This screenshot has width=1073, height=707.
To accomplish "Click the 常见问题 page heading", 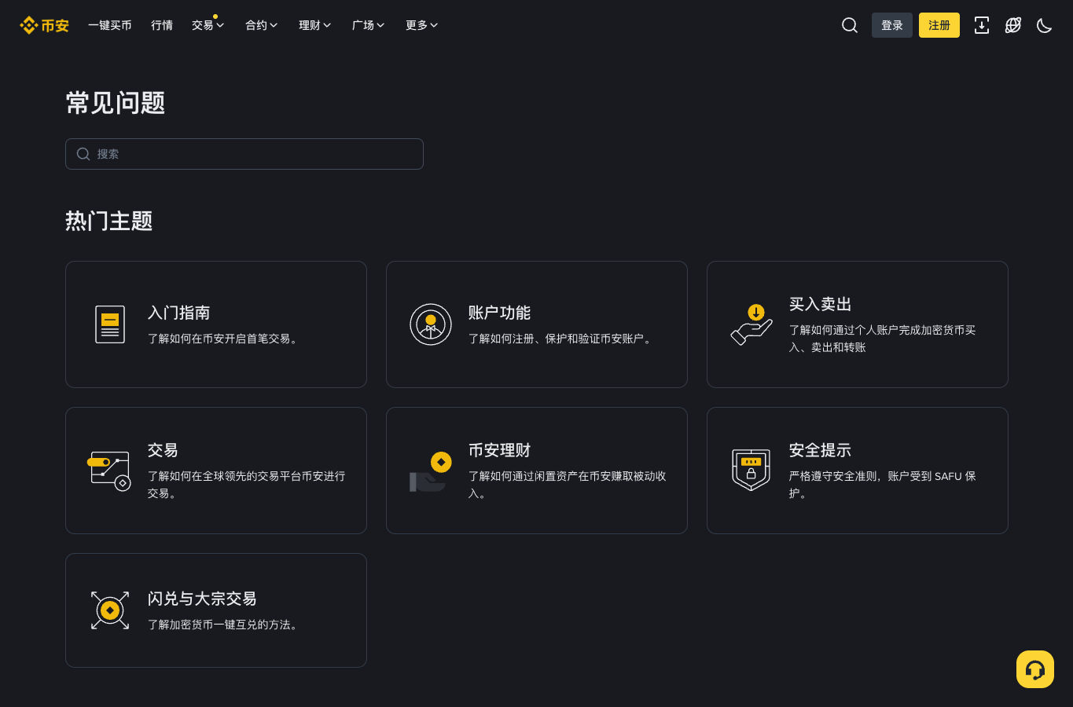I will [116, 103].
